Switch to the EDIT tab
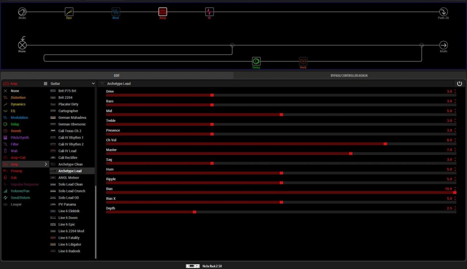 (117, 75)
